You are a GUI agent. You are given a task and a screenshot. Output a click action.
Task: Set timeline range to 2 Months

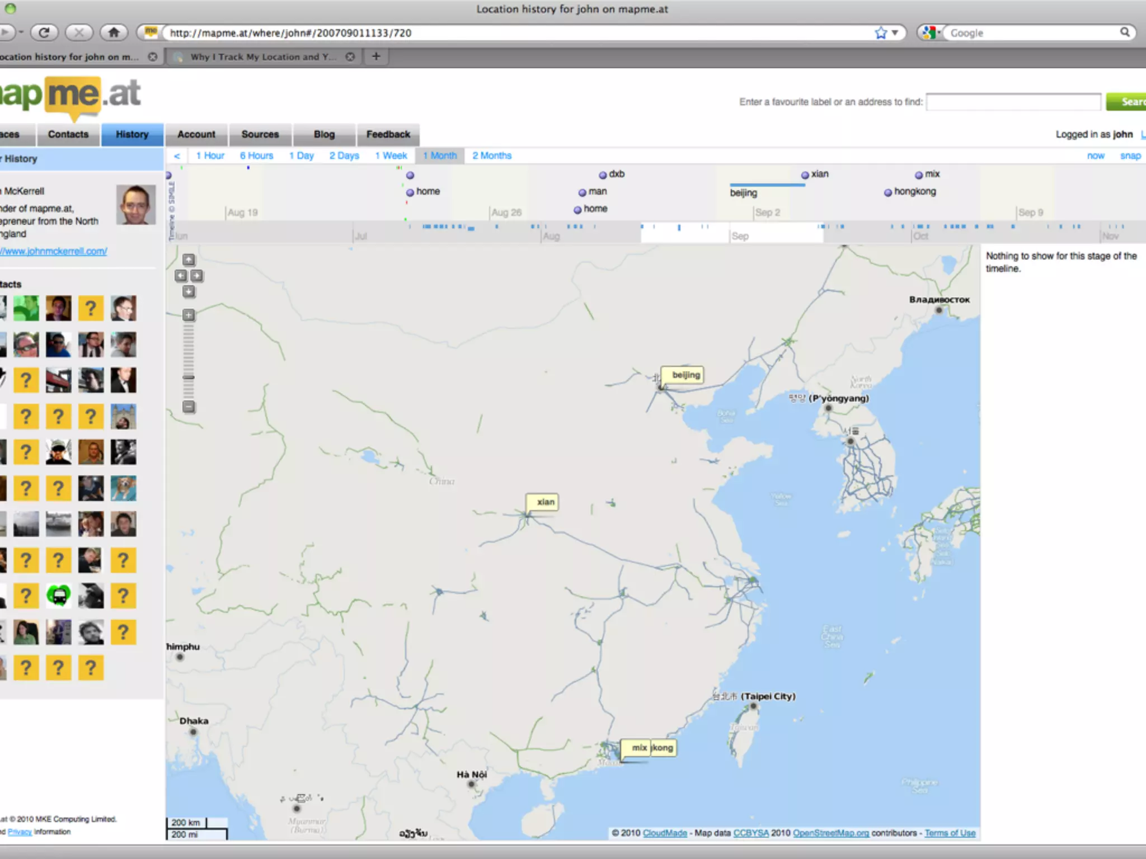(492, 155)
